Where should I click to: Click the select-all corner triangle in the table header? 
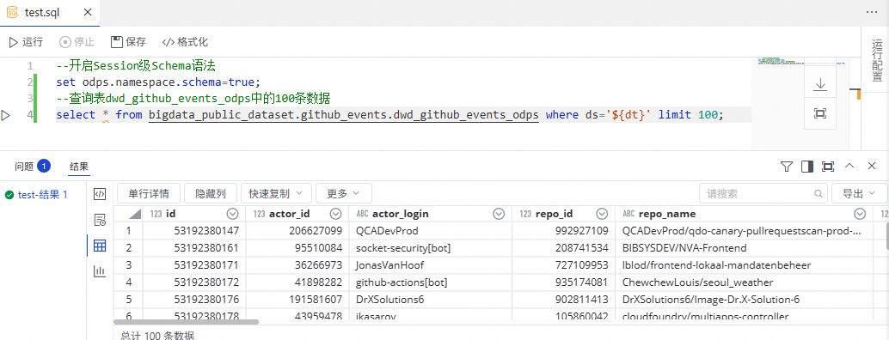(134, 214)
